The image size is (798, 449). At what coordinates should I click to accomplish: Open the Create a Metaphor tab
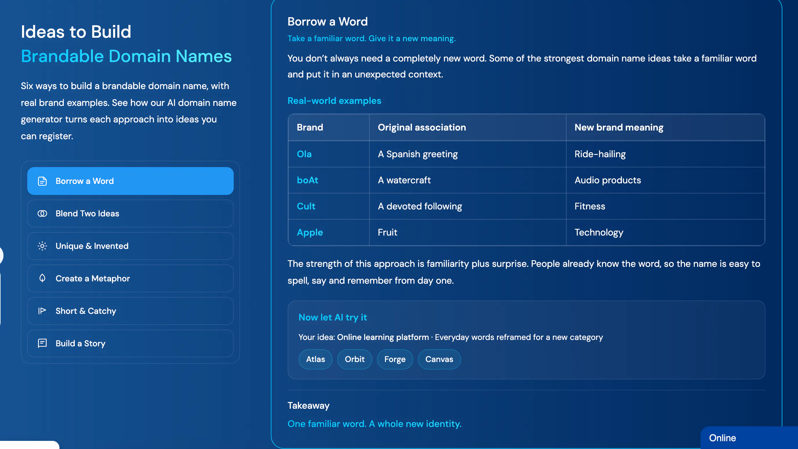pyautogui.click(x=130, y=278)
